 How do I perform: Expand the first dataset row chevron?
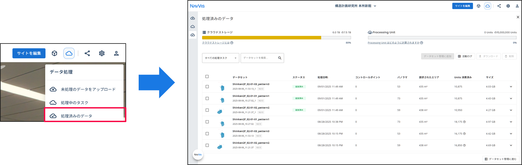point(511,87)
